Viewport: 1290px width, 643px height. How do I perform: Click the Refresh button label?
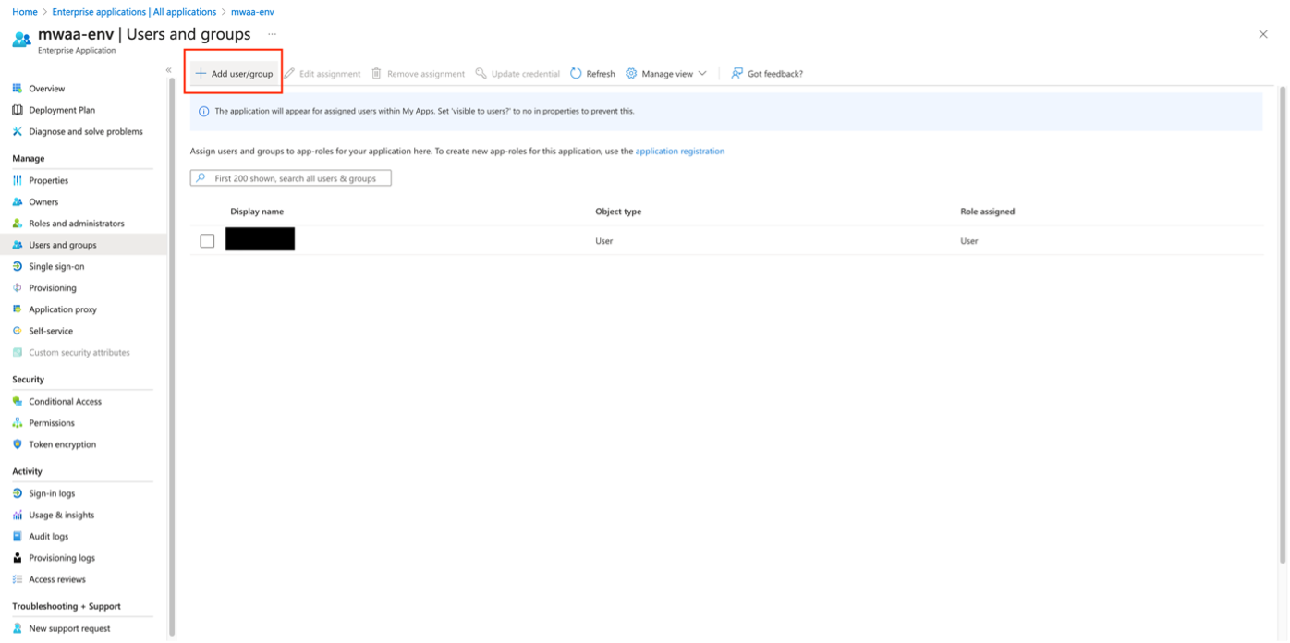tap(601, 74)
